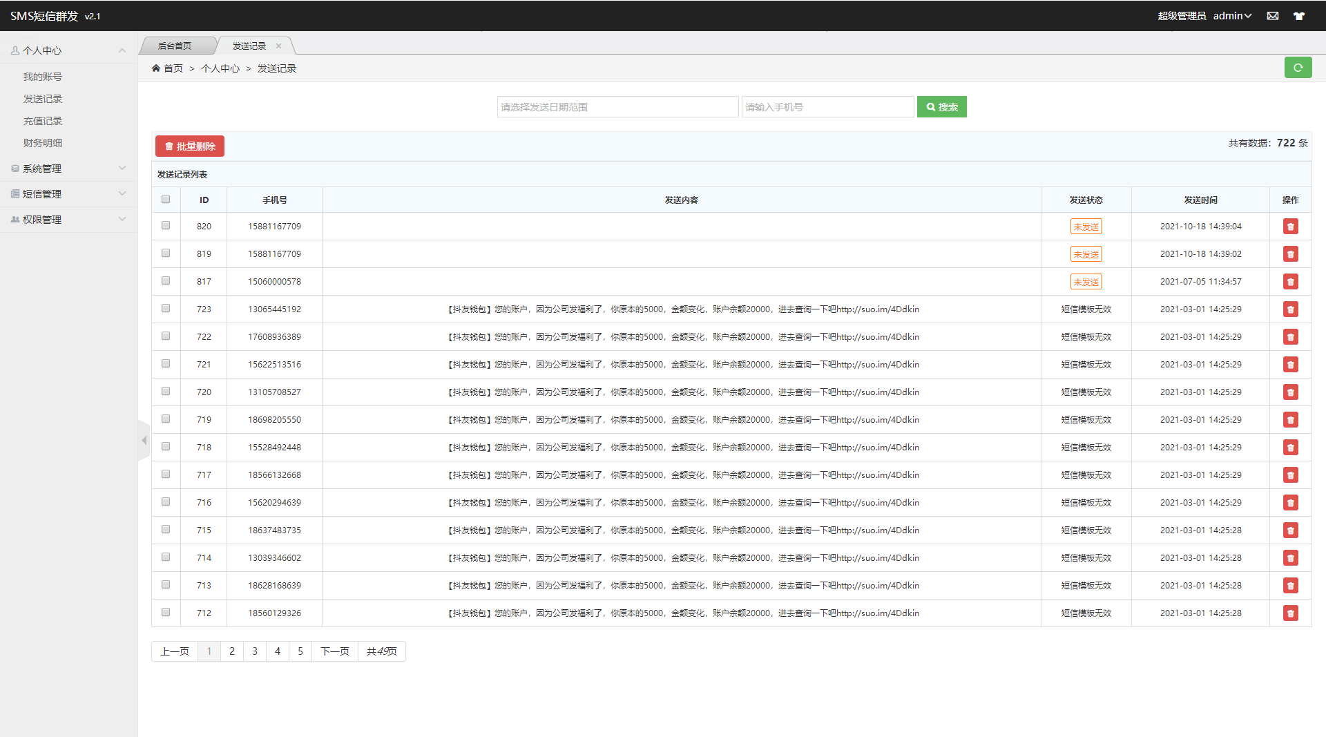Open the mail envelope icon in header
1326x737 pixels.
[x=1273, y=16]
